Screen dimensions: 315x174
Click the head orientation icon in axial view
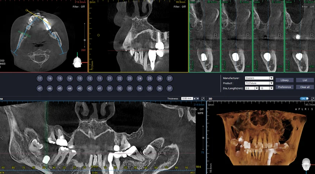coord(77,62)
